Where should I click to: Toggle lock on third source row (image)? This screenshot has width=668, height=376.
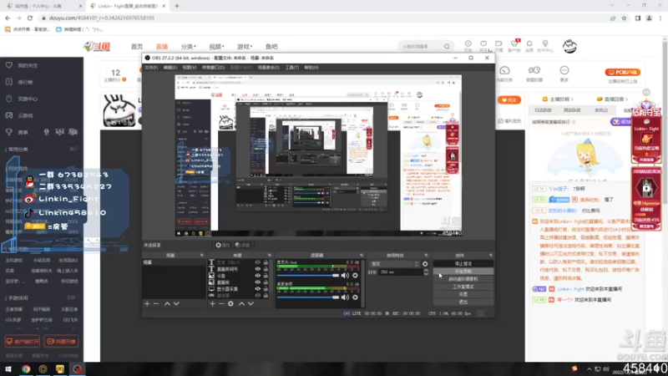266,276
